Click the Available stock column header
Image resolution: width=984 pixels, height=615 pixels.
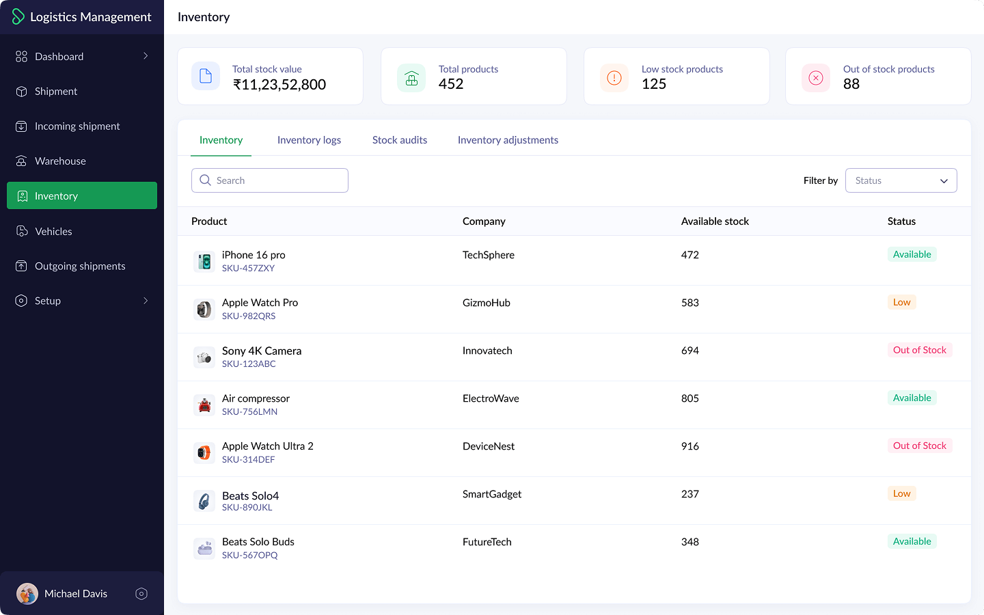(715, 221)
